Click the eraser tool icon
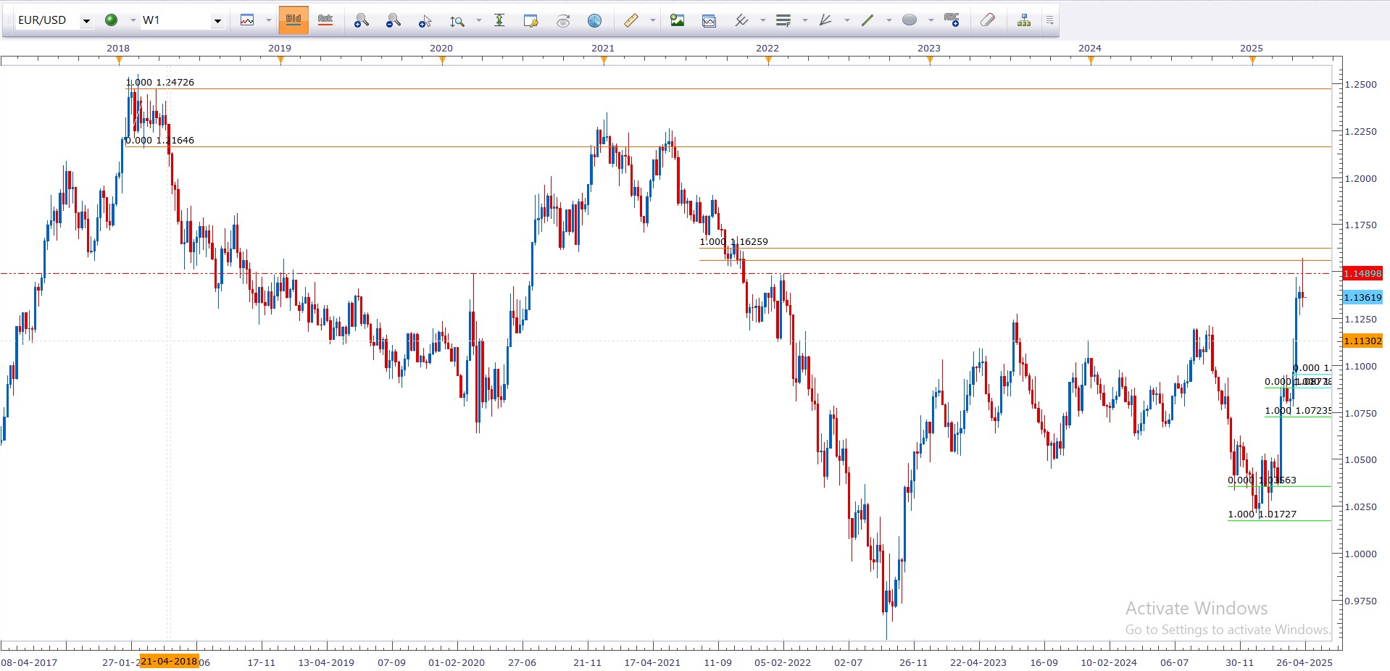This screenshot has width=1390, height=671. click(x=987, y=20)
